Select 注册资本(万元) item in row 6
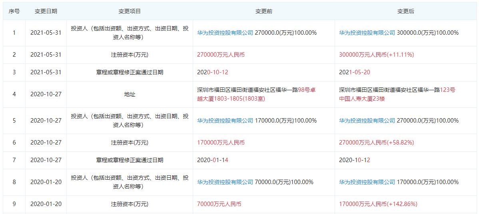 point(130,143)
